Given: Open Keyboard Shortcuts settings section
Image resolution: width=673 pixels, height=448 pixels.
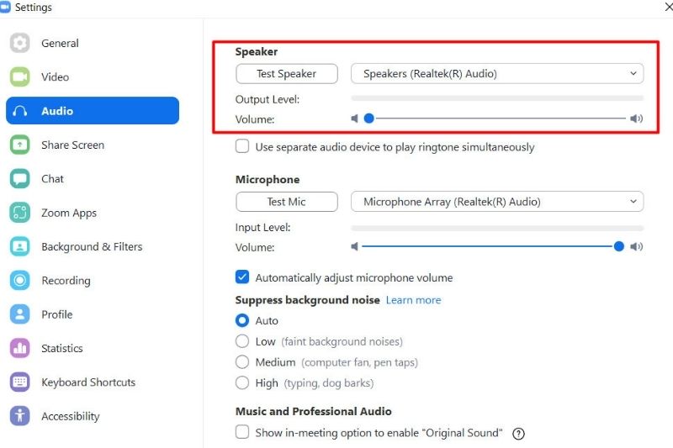Looking at the screenshot, I should [x=88, y=382].
